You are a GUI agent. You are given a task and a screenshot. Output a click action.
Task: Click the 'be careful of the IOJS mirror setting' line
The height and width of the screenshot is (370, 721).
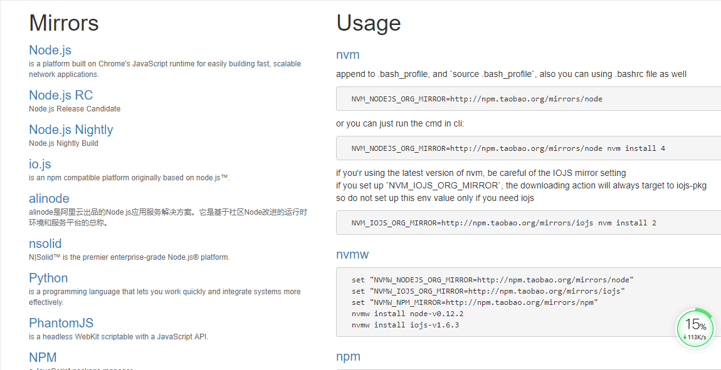[481, 173]
